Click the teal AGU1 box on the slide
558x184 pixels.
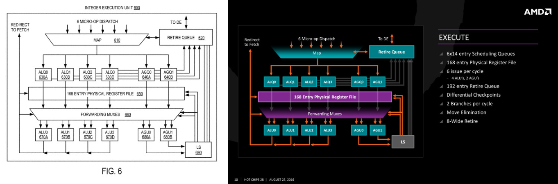coord(378,130)
